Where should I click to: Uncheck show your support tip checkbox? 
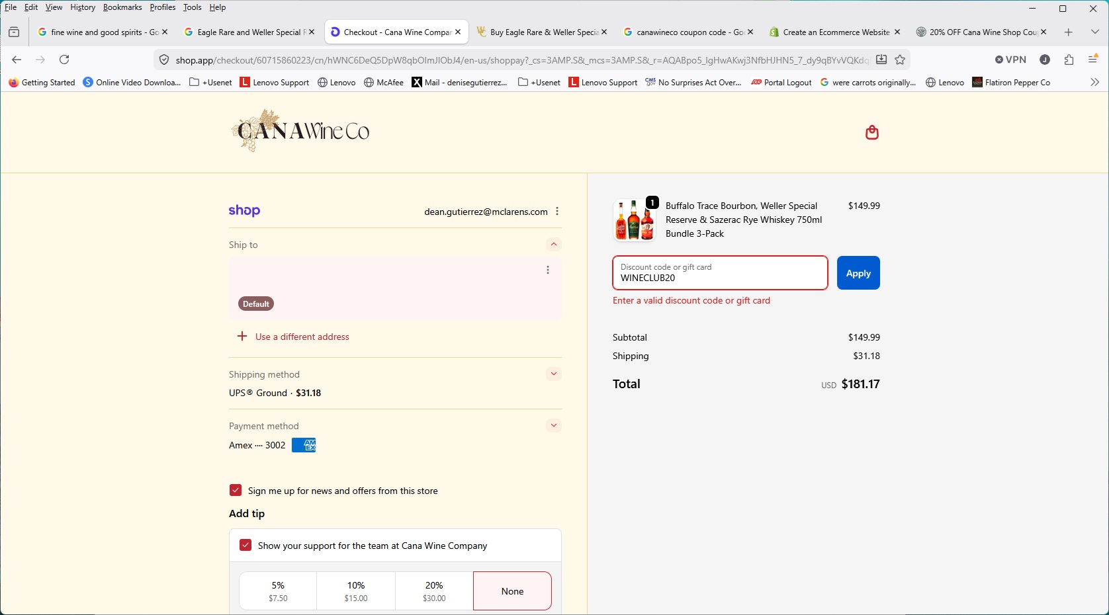pos(245,545)
